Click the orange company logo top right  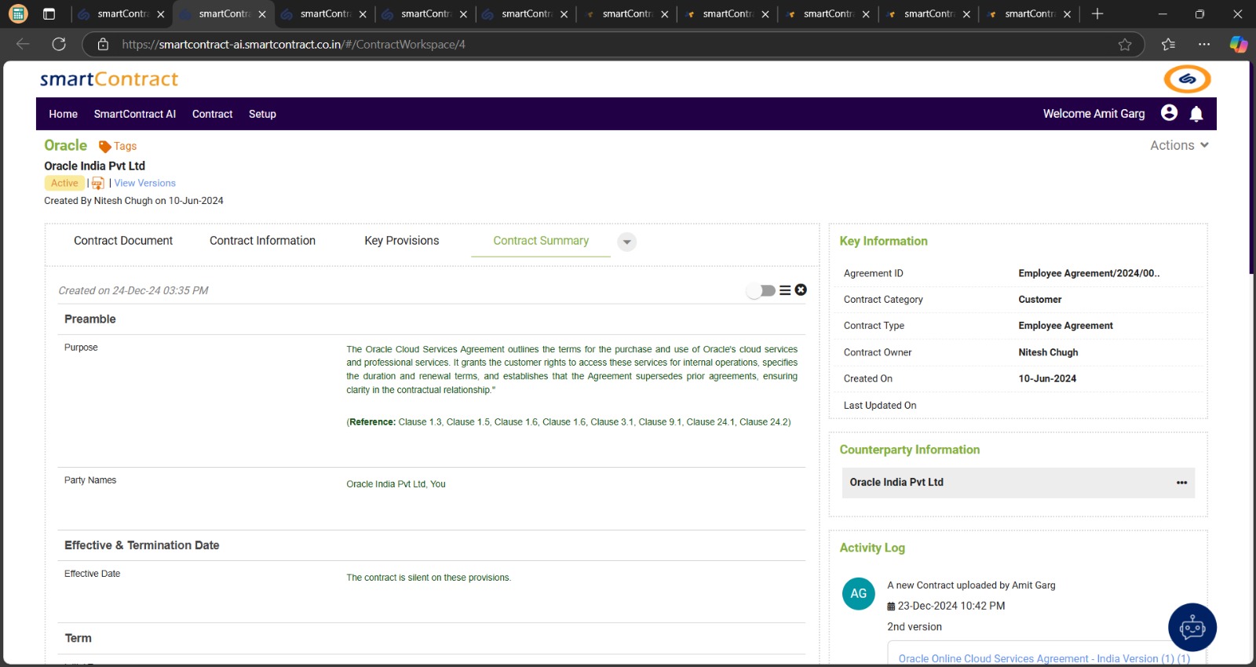coord(1187,78)
